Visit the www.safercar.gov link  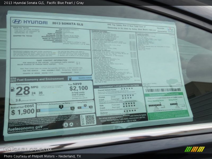coord(117,122)
